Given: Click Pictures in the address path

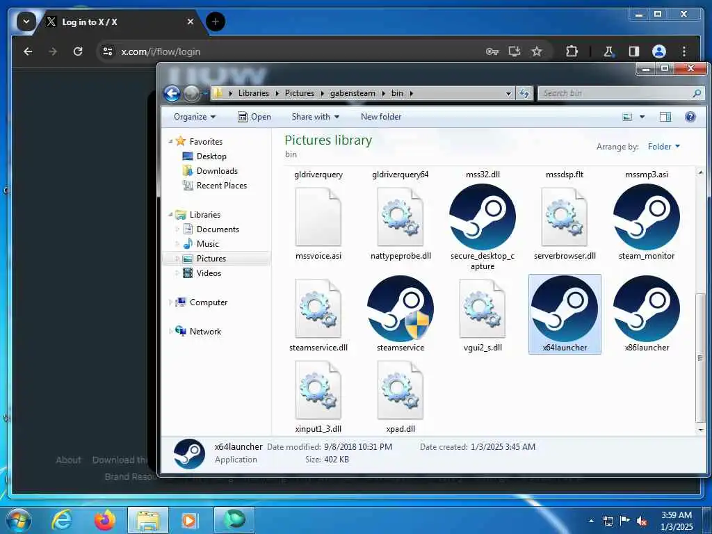Looking at the screenshot, I should pos(299,93).
